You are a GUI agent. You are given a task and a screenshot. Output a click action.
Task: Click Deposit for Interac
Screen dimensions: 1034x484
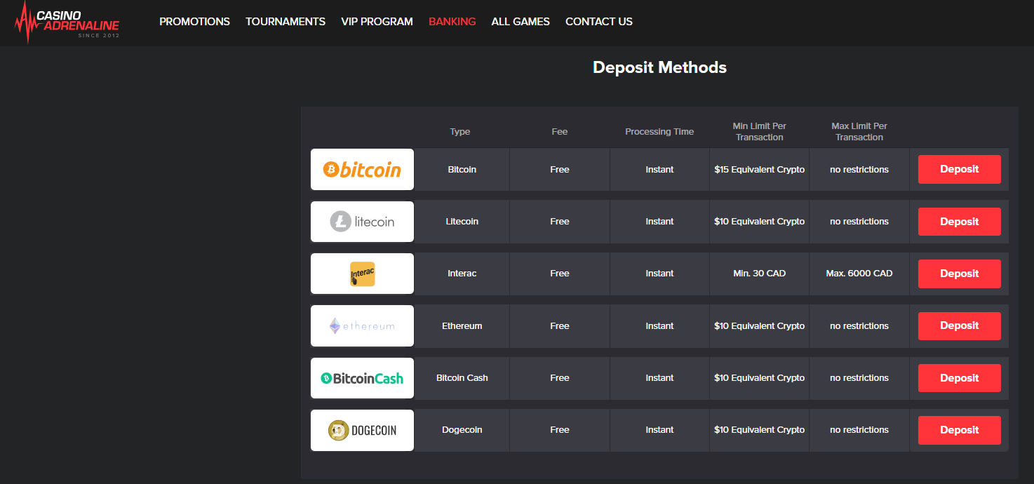point(959,274)
